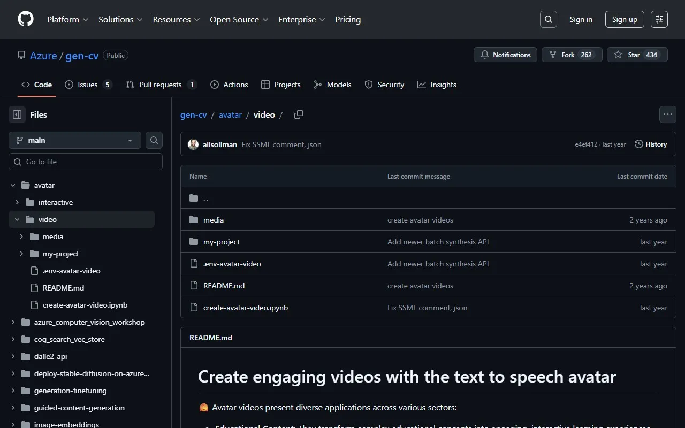Click the file search icon beside branch selector
Screen dimensions: 685x428
pos(154,140)
